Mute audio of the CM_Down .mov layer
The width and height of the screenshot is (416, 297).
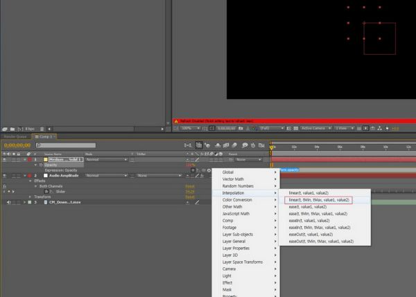point(9,202)
